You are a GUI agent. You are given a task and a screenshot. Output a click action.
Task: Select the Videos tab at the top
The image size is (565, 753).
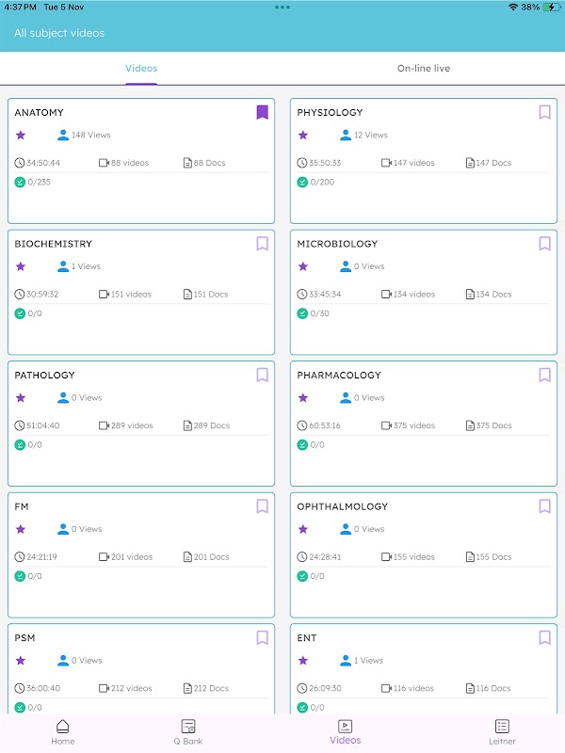[x=141, y=69]
